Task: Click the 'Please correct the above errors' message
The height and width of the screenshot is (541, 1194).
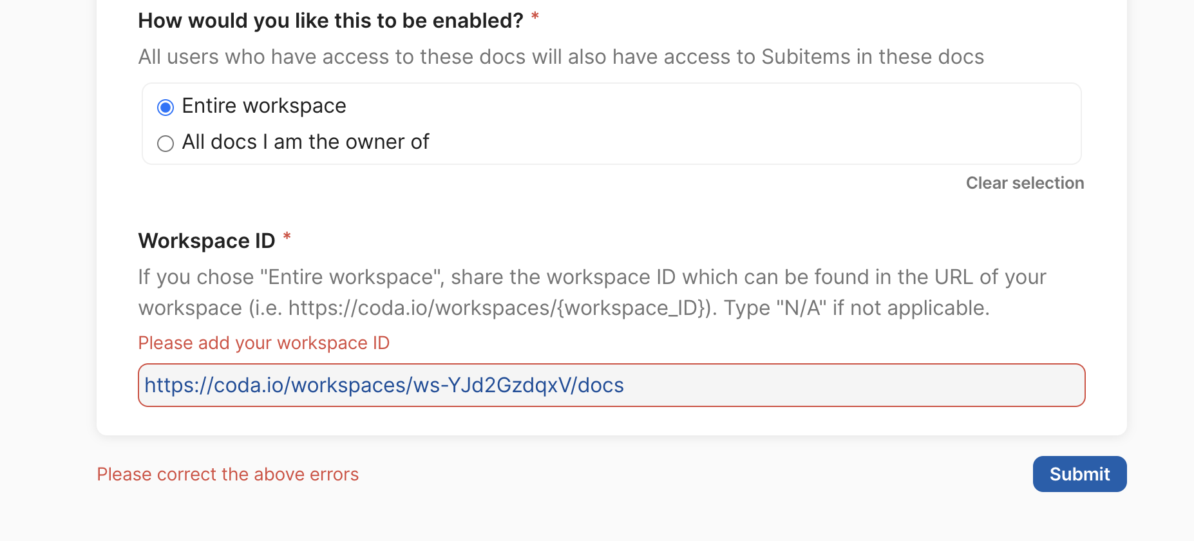Action: click(x=227, y=474)
